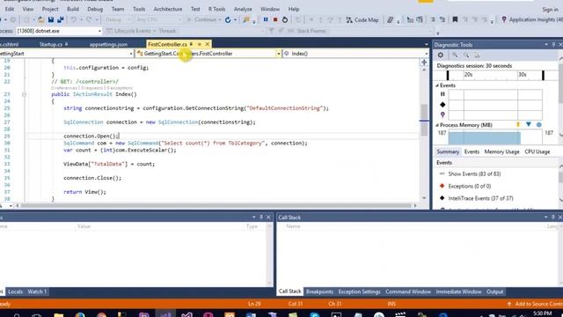
Task: Open the Continue button dropdown arrow
Action: 220,19
